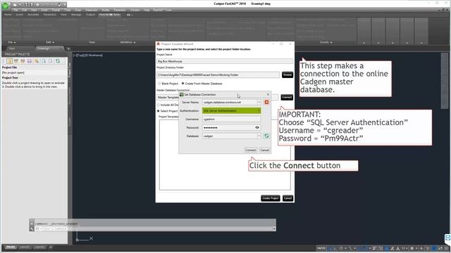Switch to the Annotate ribbon tab

point(33,14)
